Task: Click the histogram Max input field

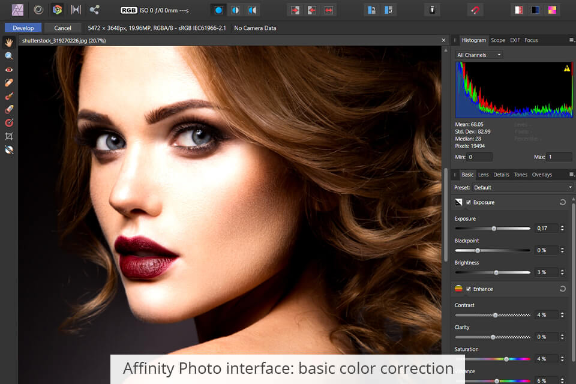Action: [x=559, y=157]
